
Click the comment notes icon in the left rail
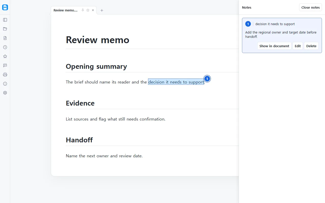pyautogui.click(x=5, y=65)
